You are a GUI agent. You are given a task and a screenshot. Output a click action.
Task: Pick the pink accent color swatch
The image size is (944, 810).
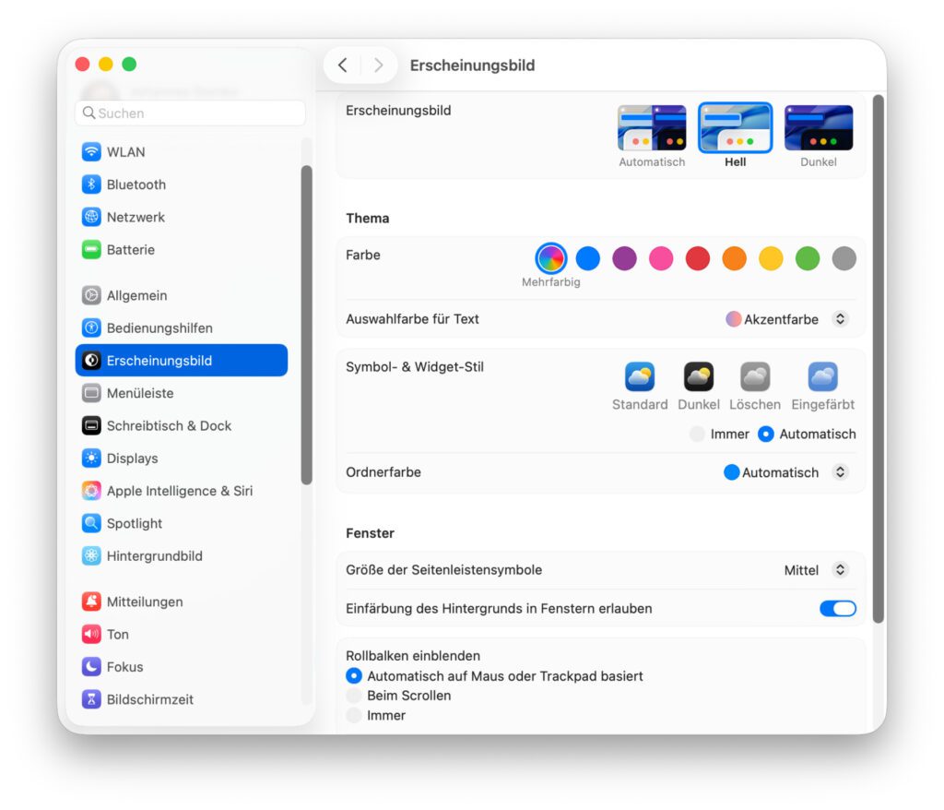click(661, 258)
